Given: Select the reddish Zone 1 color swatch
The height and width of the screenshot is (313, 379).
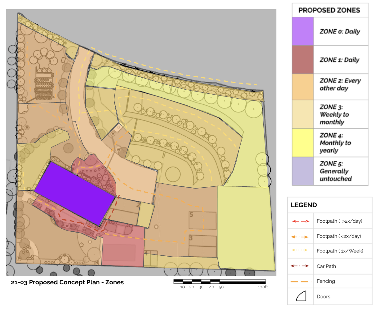Looking at the screenshot, I should (303, 60).
